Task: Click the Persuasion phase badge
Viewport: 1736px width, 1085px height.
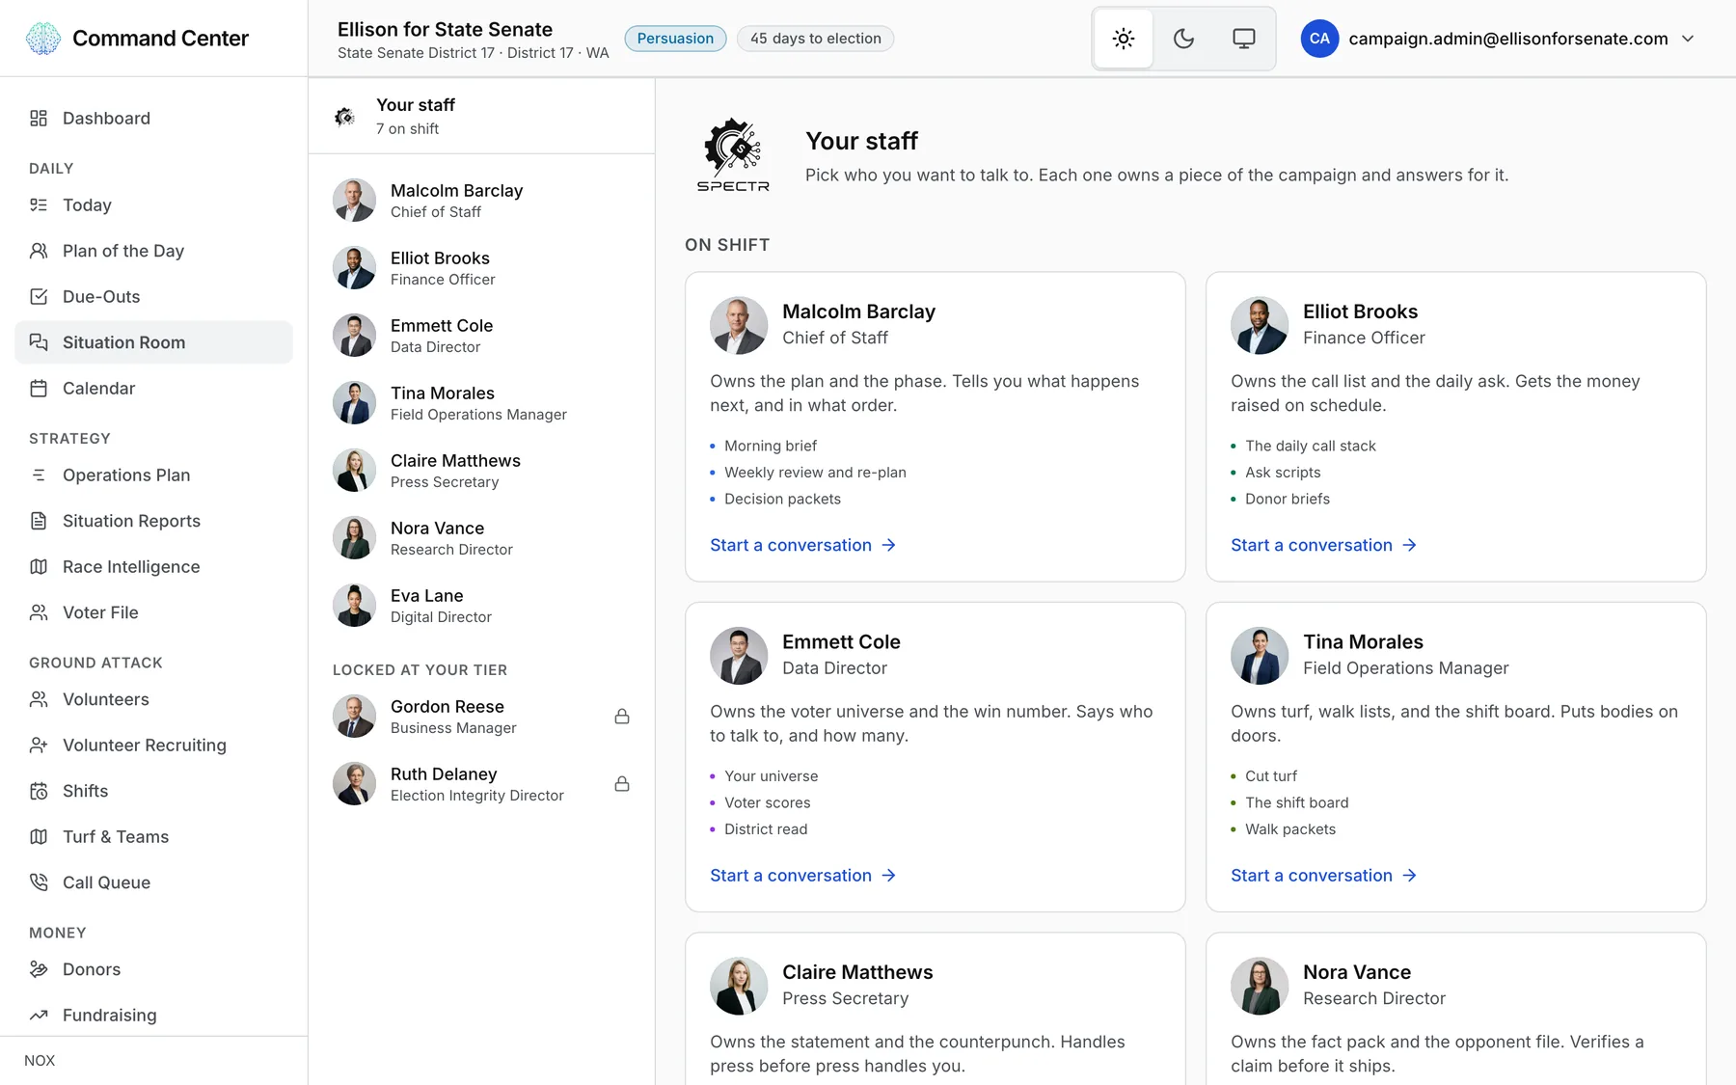Action: (675, 39)
